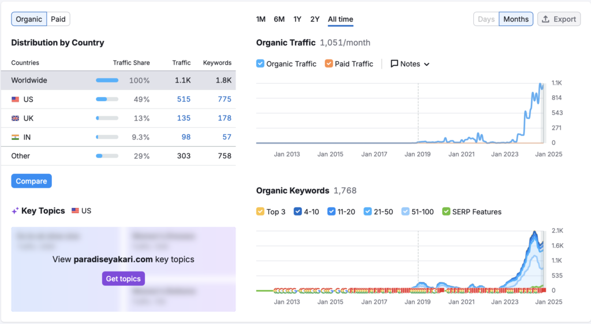Click the US flag beside Key Topics

coord(76,211)
